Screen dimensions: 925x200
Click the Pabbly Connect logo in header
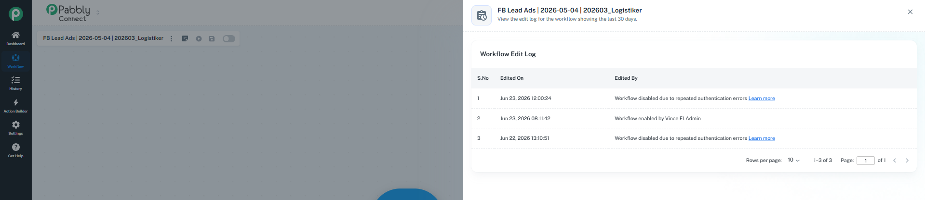pyautogui.click(x=68, y=13)
